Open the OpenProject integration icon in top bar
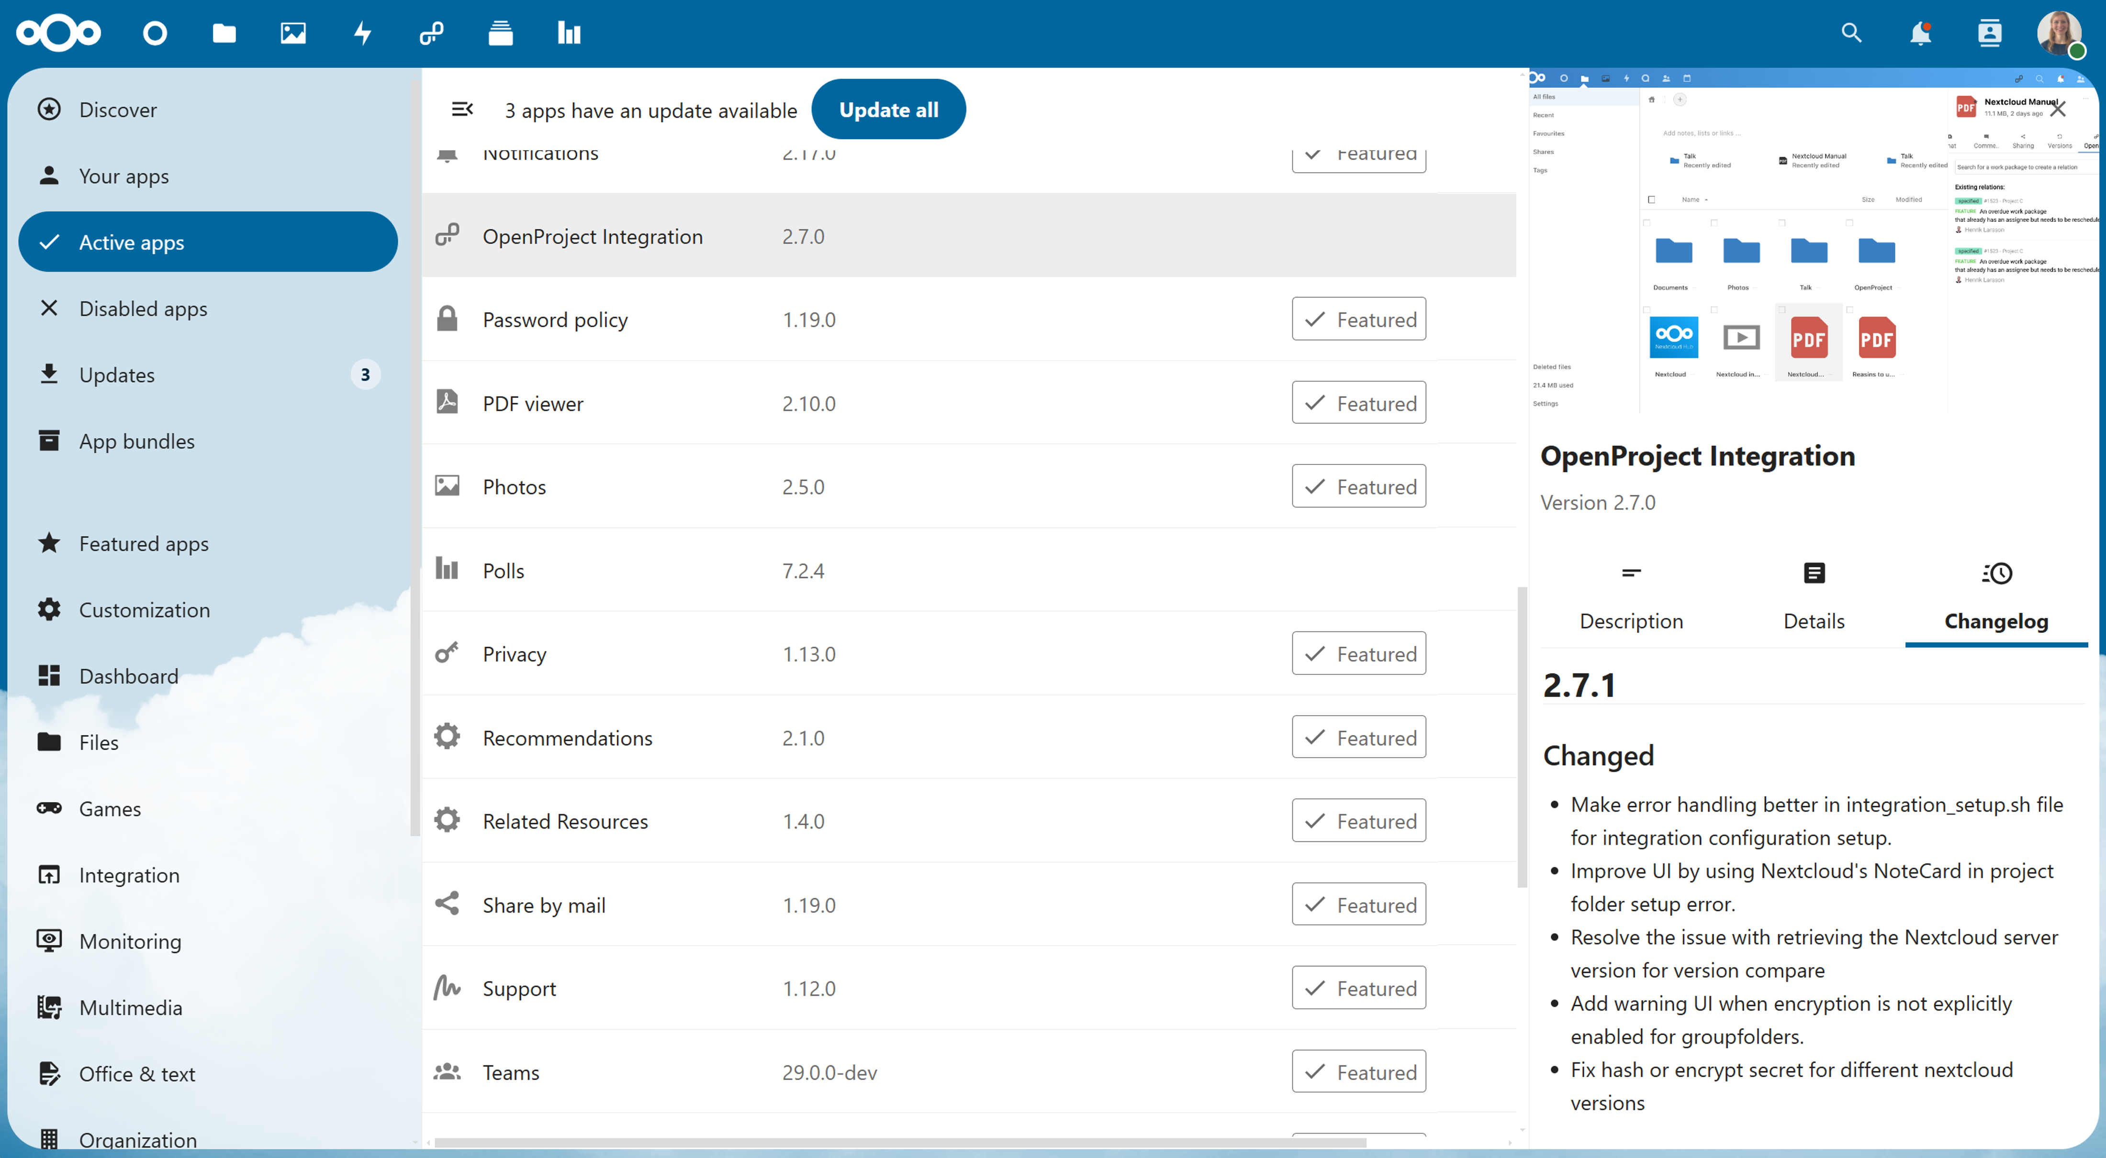 pos(429,33)
